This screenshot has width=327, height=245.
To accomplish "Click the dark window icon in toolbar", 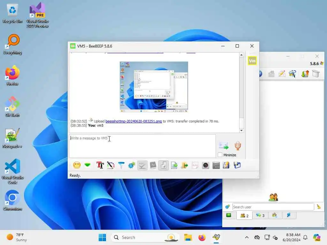I will tap(216, 165).
